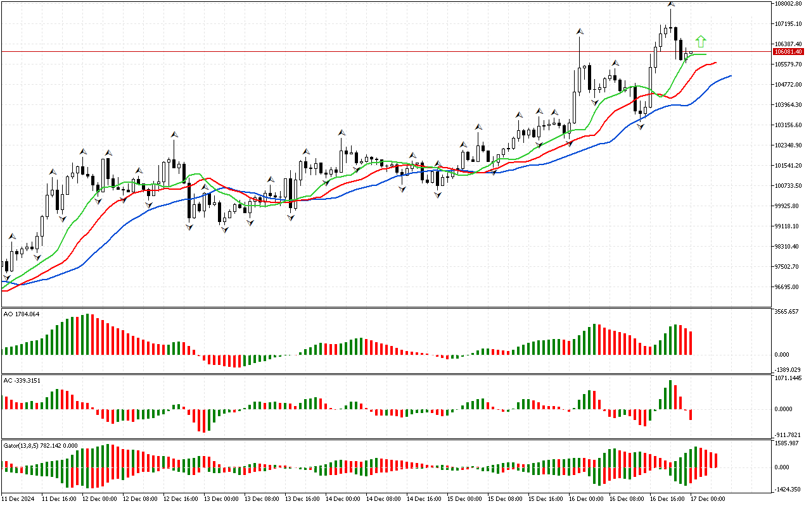The height and width of the screenshot is (506, 811).
Task: Click the 101541.20 price level label
Action: coord(788,166)
